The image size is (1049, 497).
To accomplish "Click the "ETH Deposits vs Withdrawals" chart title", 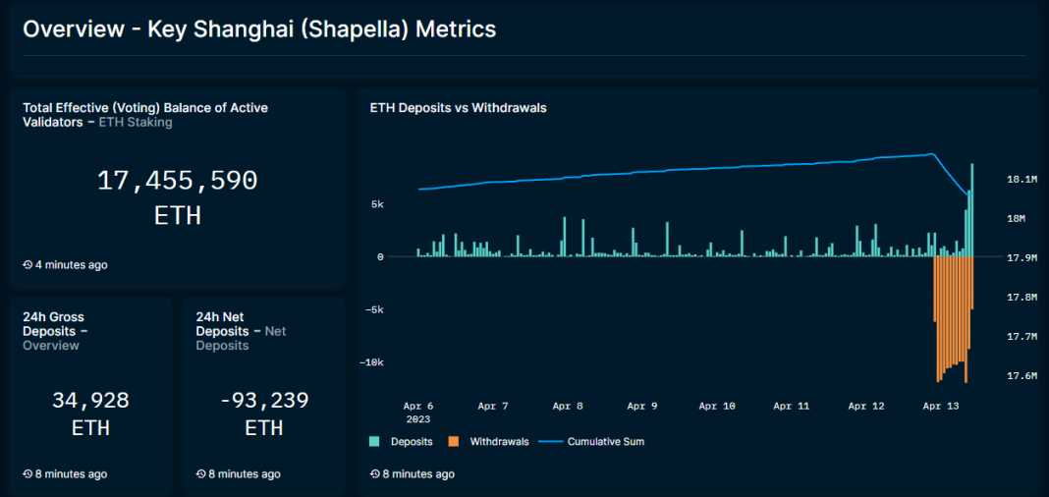I will point(458,108).
